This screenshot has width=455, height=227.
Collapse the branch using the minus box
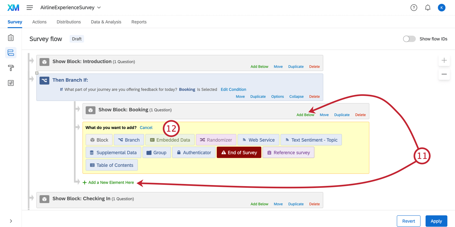point(37,73)
